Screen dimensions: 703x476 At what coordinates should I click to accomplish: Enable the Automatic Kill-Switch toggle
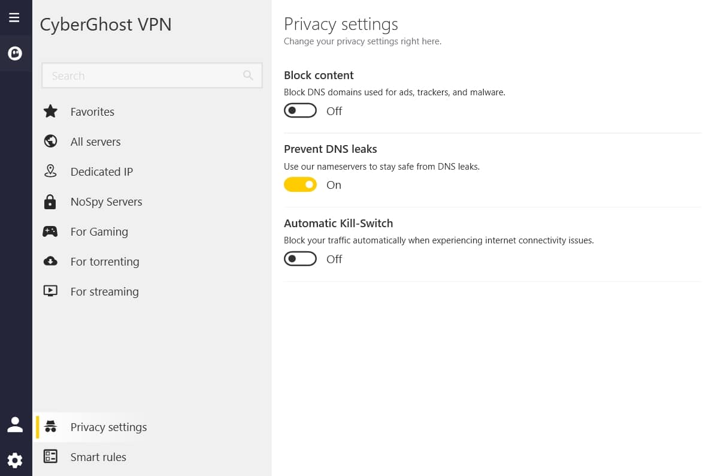301,258
